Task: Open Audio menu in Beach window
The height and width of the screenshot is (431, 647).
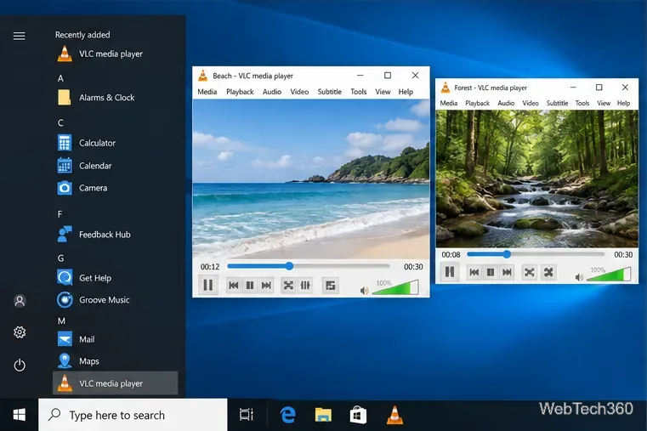Action: tap(272, 92)
